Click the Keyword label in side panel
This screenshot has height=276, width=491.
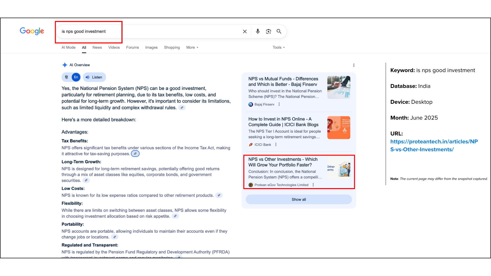tap(403, 70)
